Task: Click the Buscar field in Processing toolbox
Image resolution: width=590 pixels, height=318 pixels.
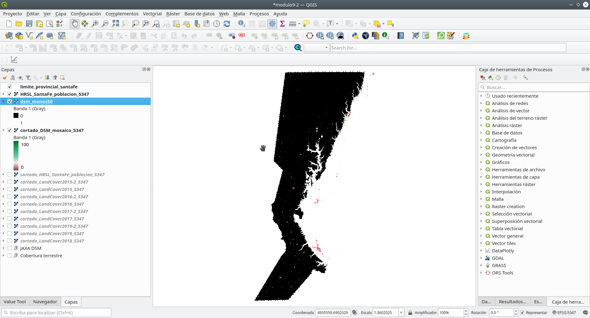Action: tap(534, 87)
